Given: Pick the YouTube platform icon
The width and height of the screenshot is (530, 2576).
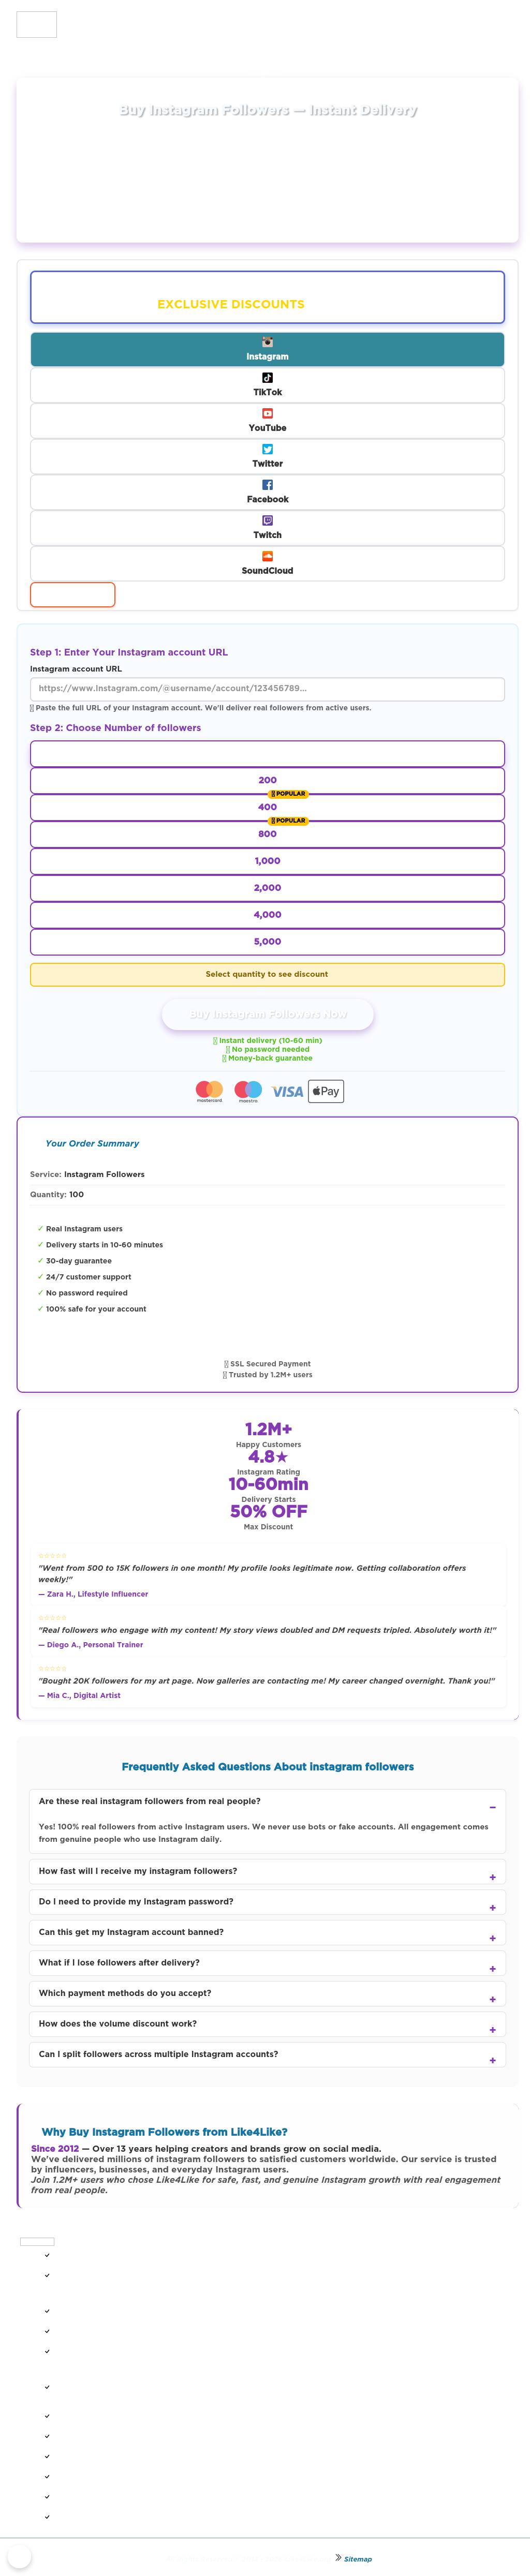Looking at the screenshot, I should coord(267,413).
